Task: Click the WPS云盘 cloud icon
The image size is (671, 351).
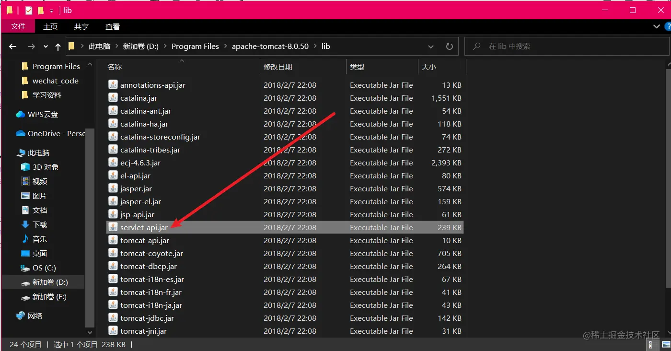Action: tap(21, 114)
